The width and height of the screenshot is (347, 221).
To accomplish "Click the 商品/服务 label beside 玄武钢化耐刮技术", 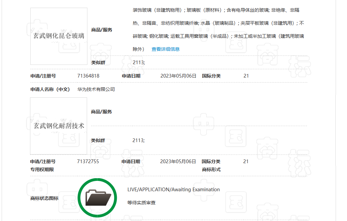I will [x=101, y=112].
